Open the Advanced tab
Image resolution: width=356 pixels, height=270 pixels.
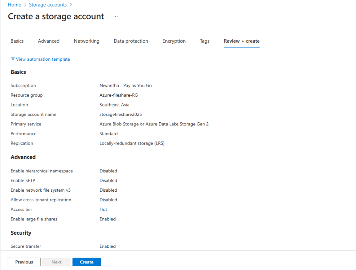(x=49, y=41)
